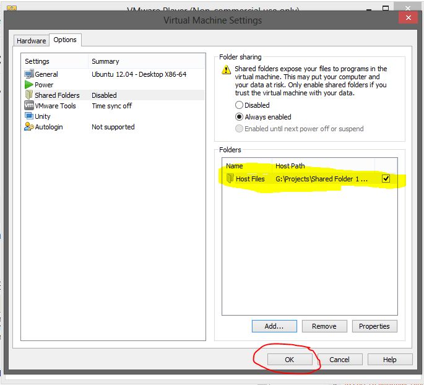Image resolution: width=424 pixels, height=385 pixels.
Task: Select the Unity settings row
Action: (114, 116)
